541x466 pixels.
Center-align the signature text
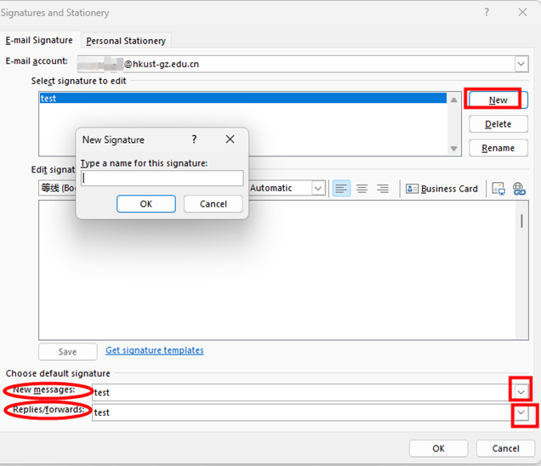coord(362,188)
